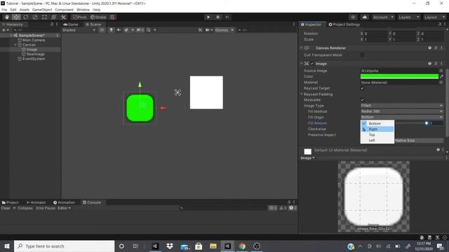
Task: Toggle the grid snapping icon
Action: click(112, 17)
